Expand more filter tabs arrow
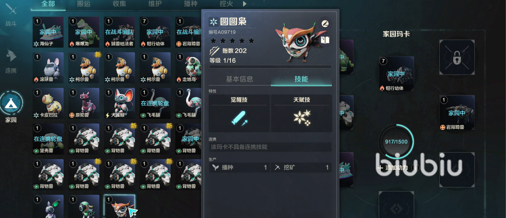Image resolution: width=506 pixels, height=218 pixels. [x=245, y=4]
